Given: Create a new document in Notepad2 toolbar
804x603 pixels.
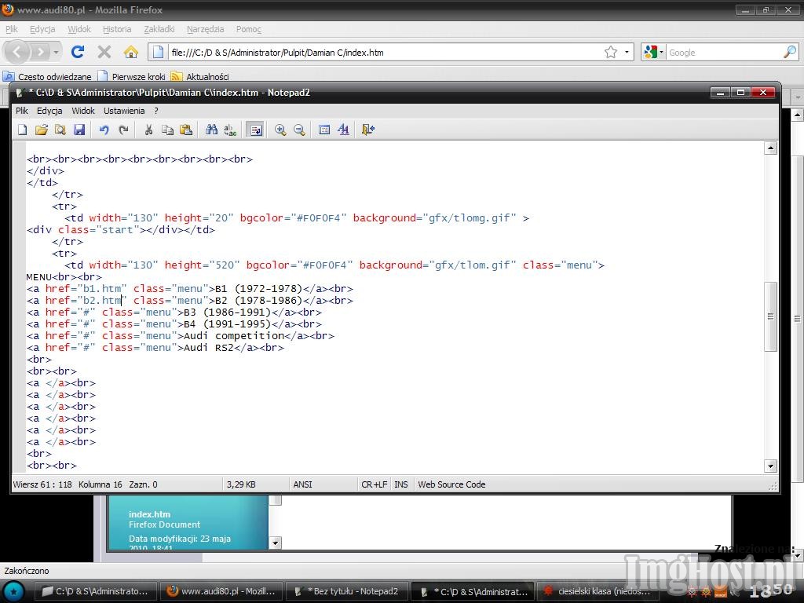Looking at the screenshot, I should [x=23, y=130].
